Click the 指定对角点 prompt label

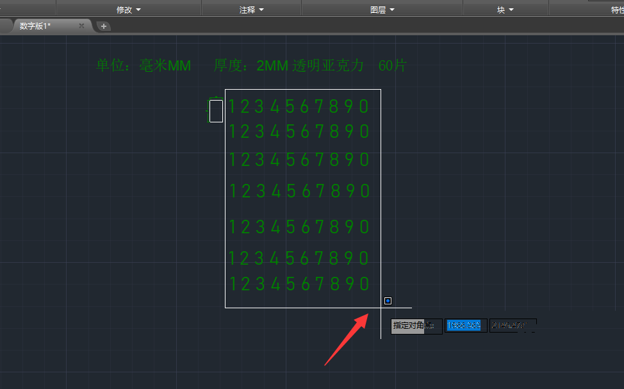(x=416, y=326)
